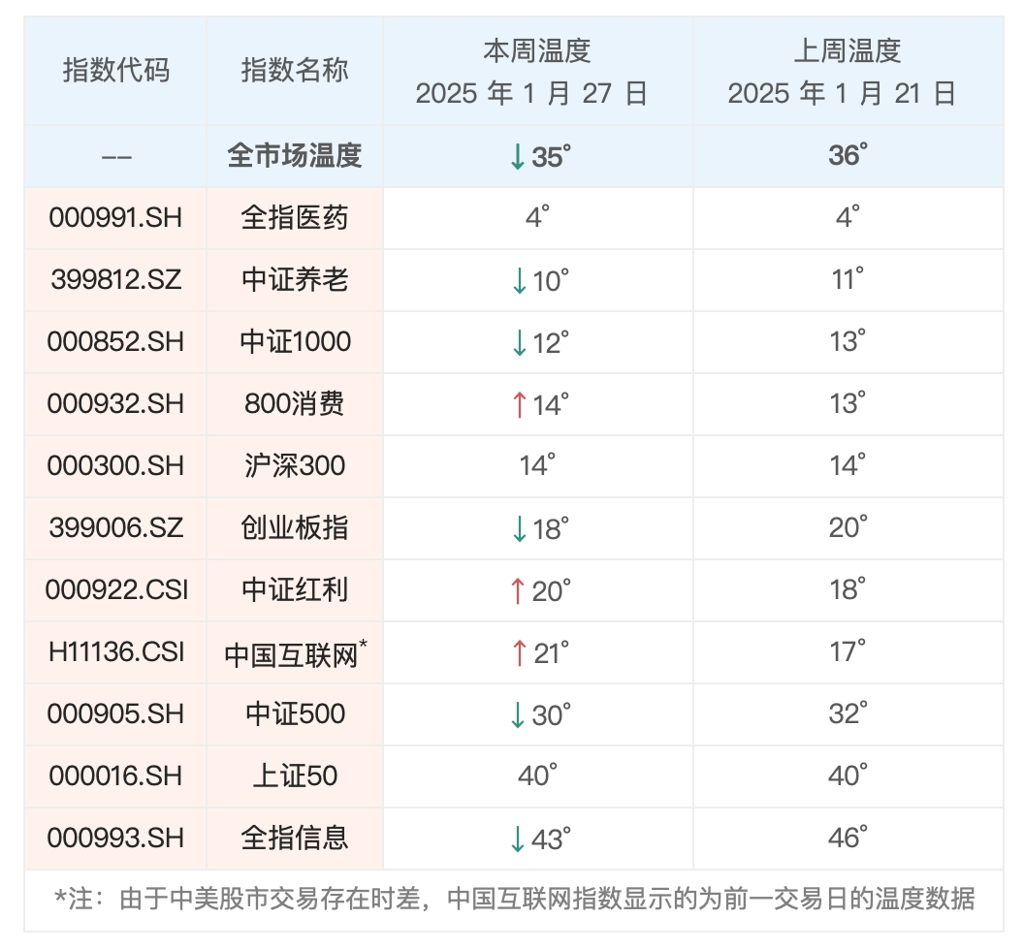The height and width of the screenshot is (950, 1024).
Task: Click index code 000852.SH
Action: (115, 341)
